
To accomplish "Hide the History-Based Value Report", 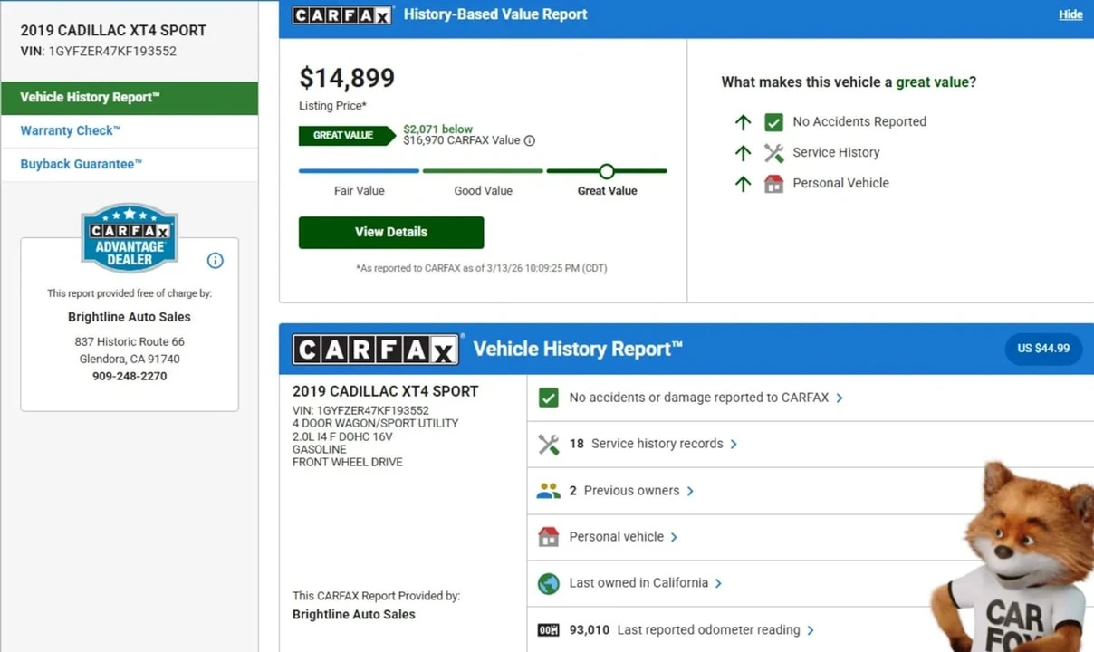I will 1070,14.
